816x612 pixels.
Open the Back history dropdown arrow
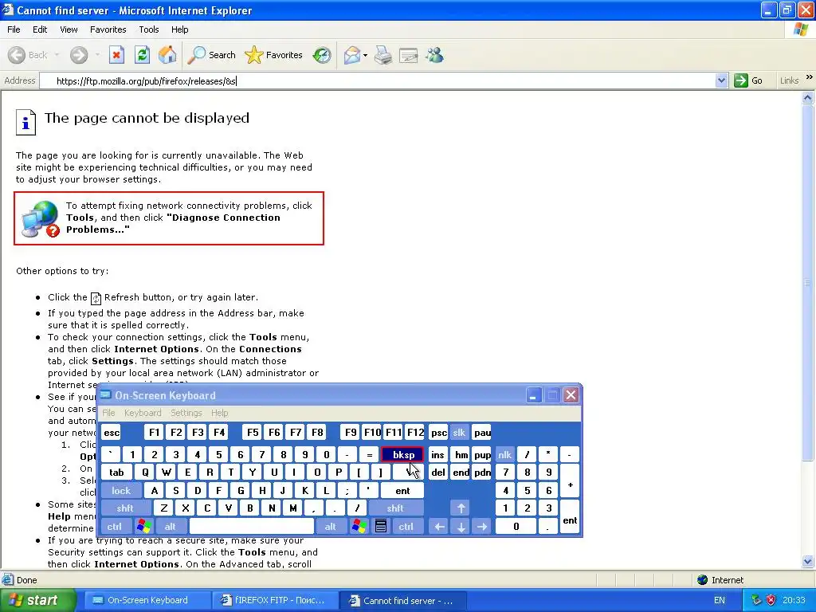coord(57,55)
